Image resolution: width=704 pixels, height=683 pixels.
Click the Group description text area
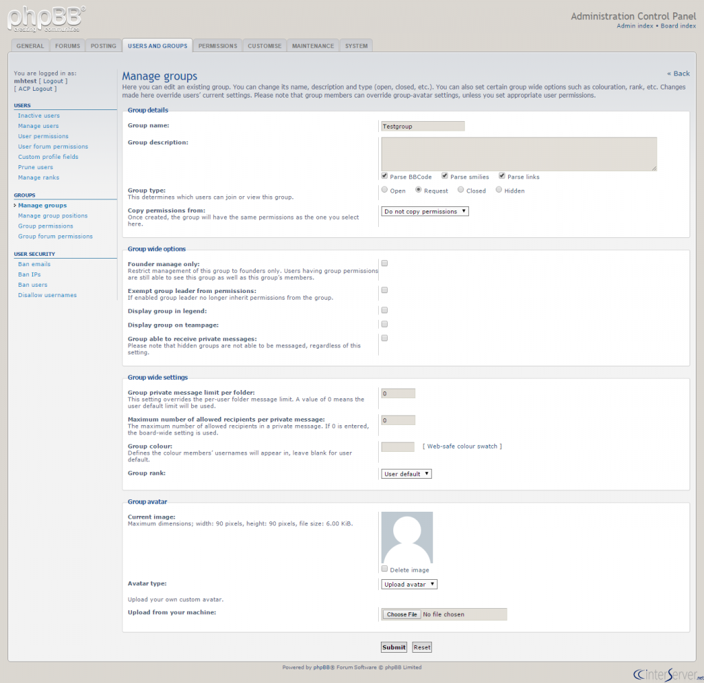519,154
